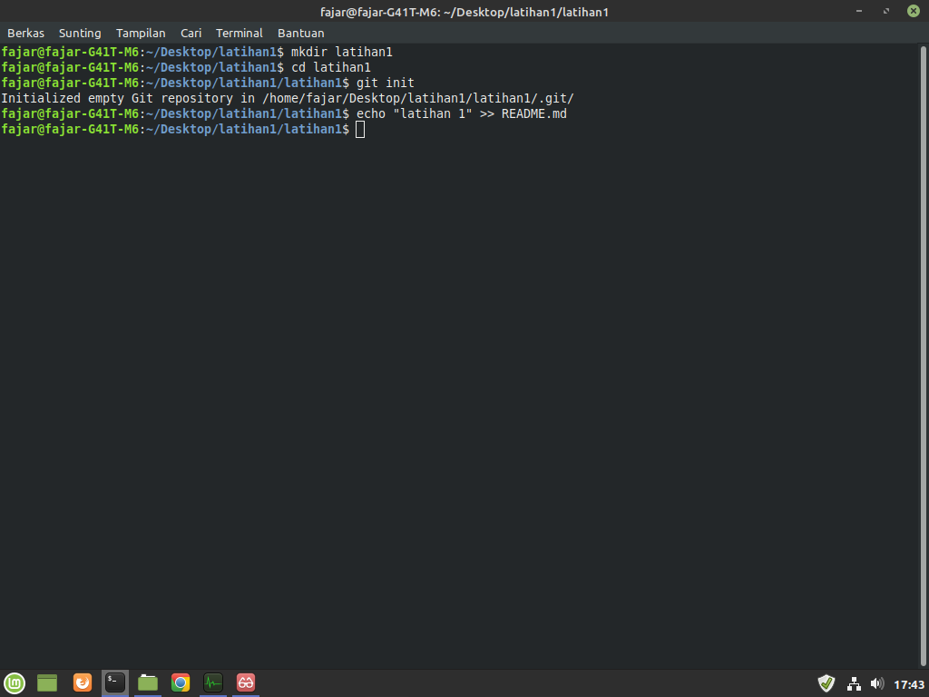Maximize the terminal window
The height and width of the screenshot is (697, 929).
pos(885,11)
